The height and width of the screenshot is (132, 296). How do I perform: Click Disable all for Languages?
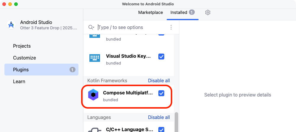pyautogui.click(x=159, y=117)
